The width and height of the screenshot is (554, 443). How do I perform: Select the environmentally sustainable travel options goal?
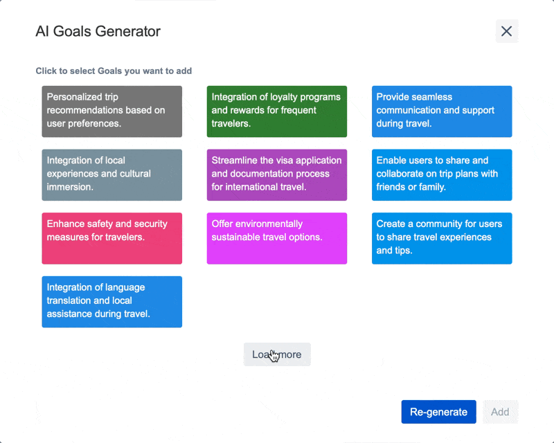(x=276, y=238)
